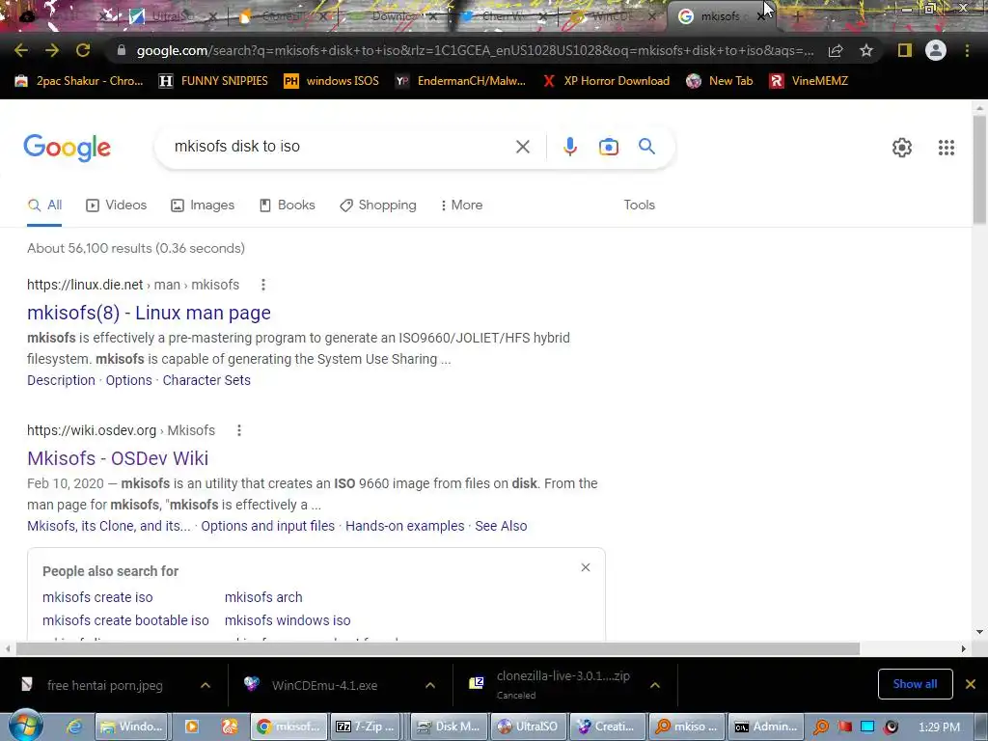Open the 2pac Shakur bookmark
Viewport: 988px width, 741px height.
pyautogui.click(x=79, y=81)
